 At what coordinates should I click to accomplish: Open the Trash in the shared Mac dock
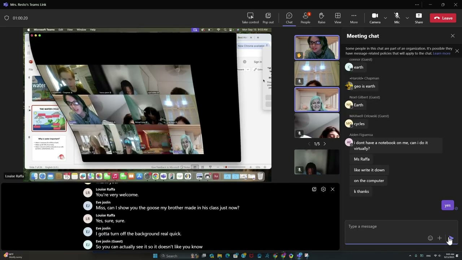pos(260,176)
